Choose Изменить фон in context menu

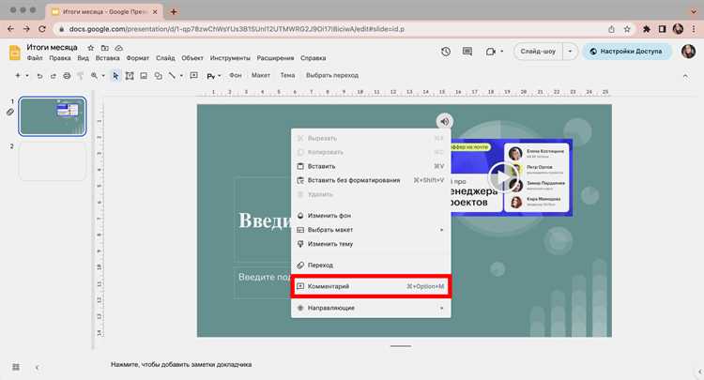click(x=371, y=216)
